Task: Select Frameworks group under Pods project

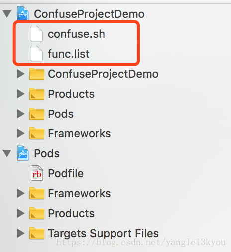Action: coord(79,193)
